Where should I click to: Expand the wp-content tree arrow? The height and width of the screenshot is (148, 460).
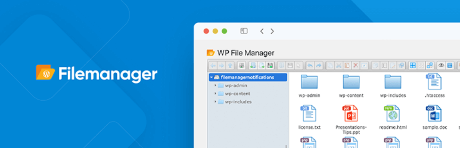(x=215, y=94)
